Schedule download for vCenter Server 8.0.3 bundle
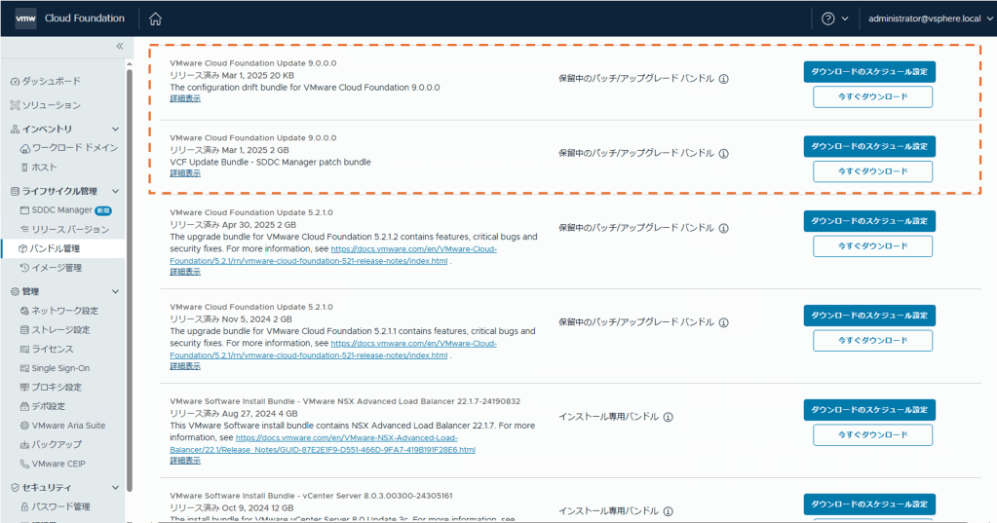Image resolution: width=997 pixels, height=523 pixels. 869,504
